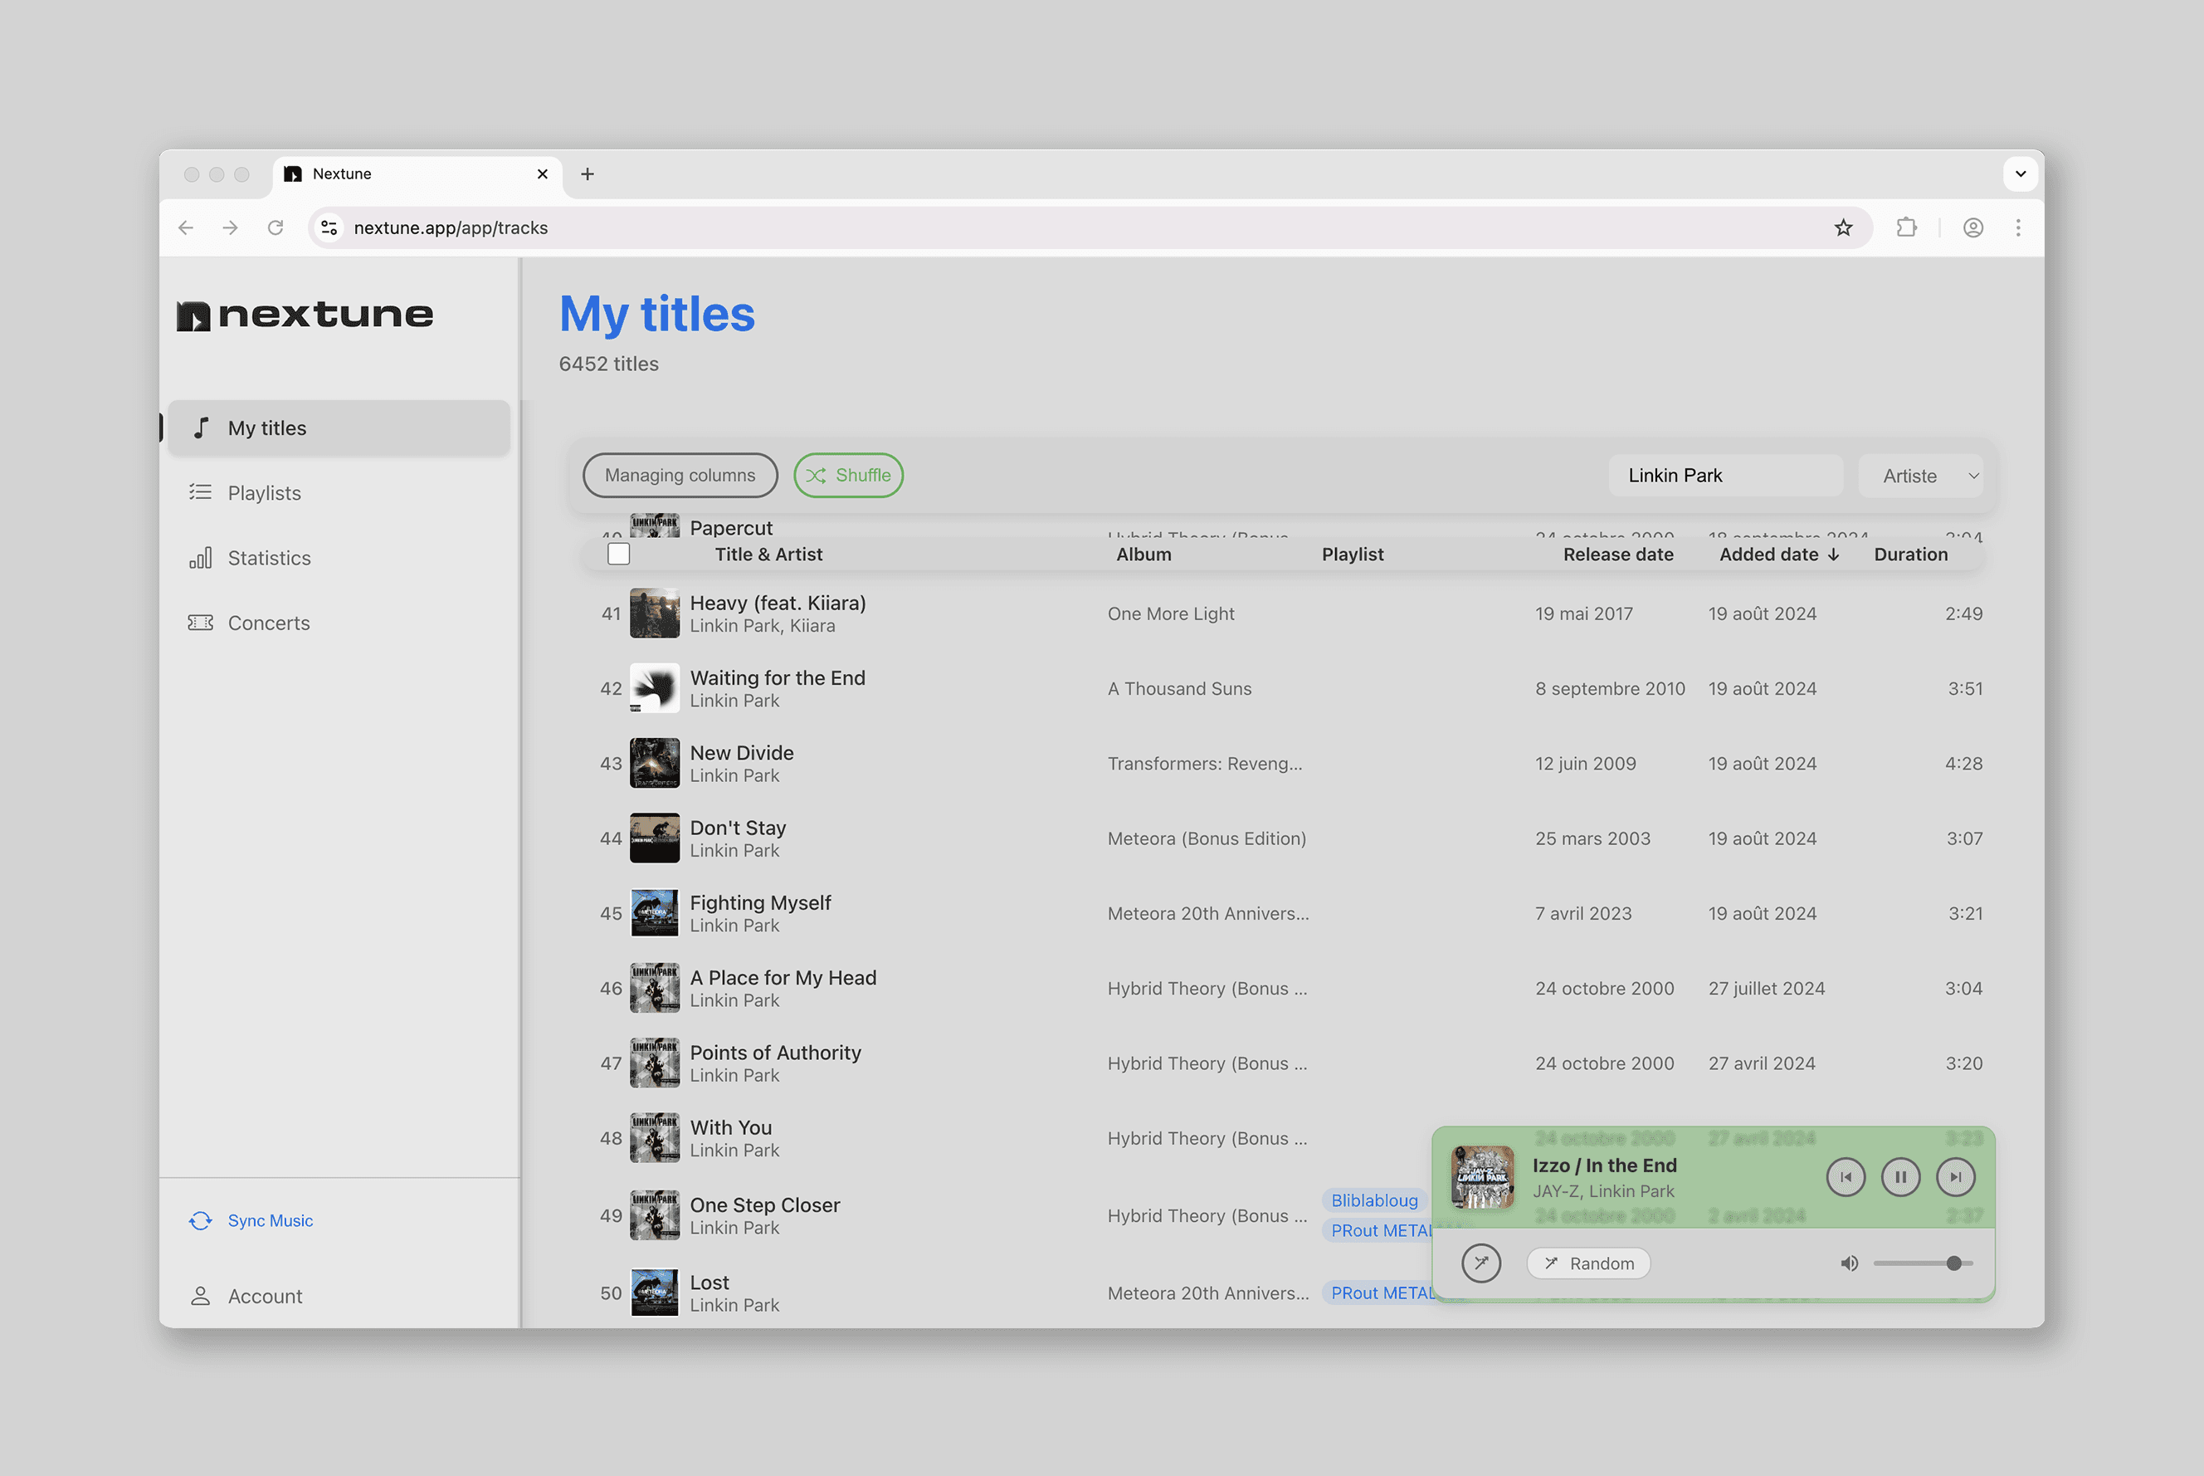Open browser extensions puzzle icon
This screenshot has height=1476, width=2204.
1906,227
